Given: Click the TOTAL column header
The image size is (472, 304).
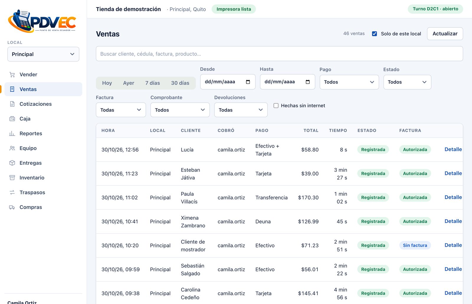Looking at the screenshot, I should coord(311,130).
